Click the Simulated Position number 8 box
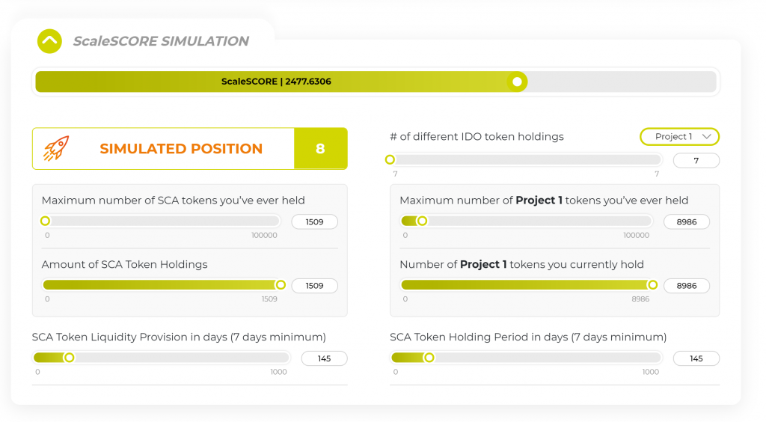Image resolution: width=766 pixels, height=422 pixels. (x=320, y=148)
